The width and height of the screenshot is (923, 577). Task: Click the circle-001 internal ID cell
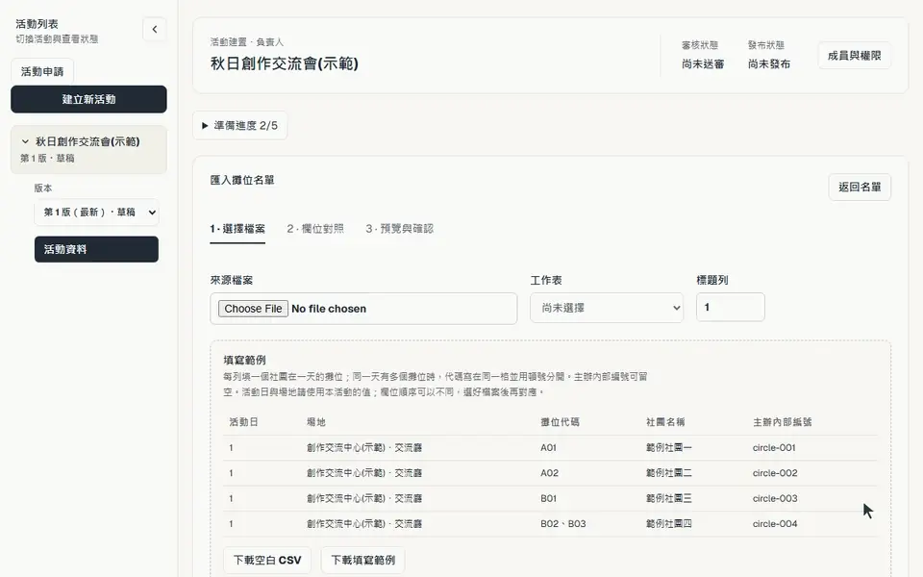coord(774,447)
